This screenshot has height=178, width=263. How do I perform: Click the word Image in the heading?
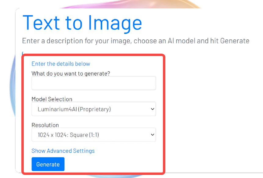click(x=115, y=23)
